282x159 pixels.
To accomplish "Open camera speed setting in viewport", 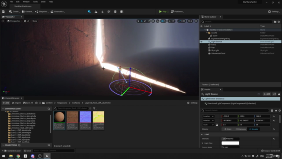I will coord(190,21).
